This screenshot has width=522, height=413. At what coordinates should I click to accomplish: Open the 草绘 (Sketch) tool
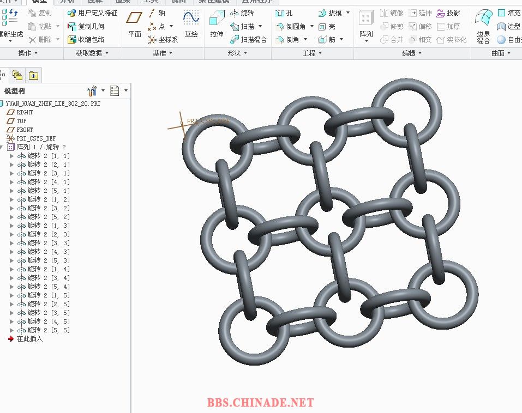[191, 25]
